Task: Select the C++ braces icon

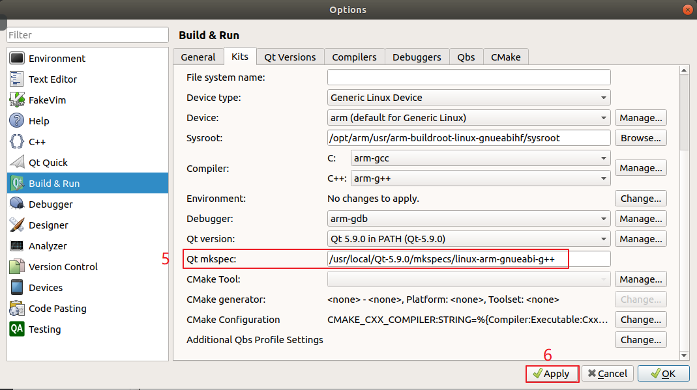Action: pos(17,141)
